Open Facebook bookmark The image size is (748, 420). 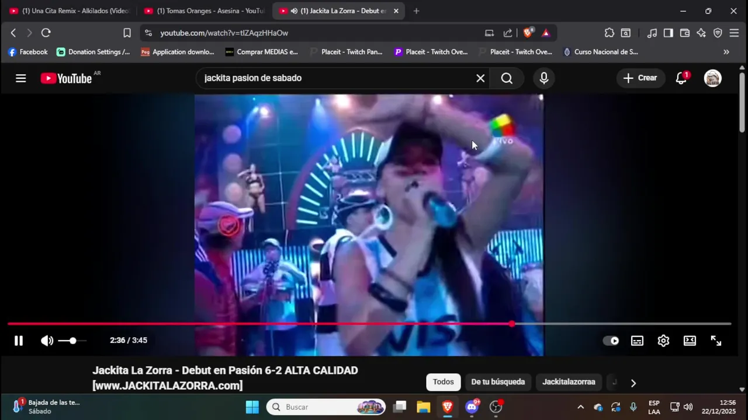[27, 52]
